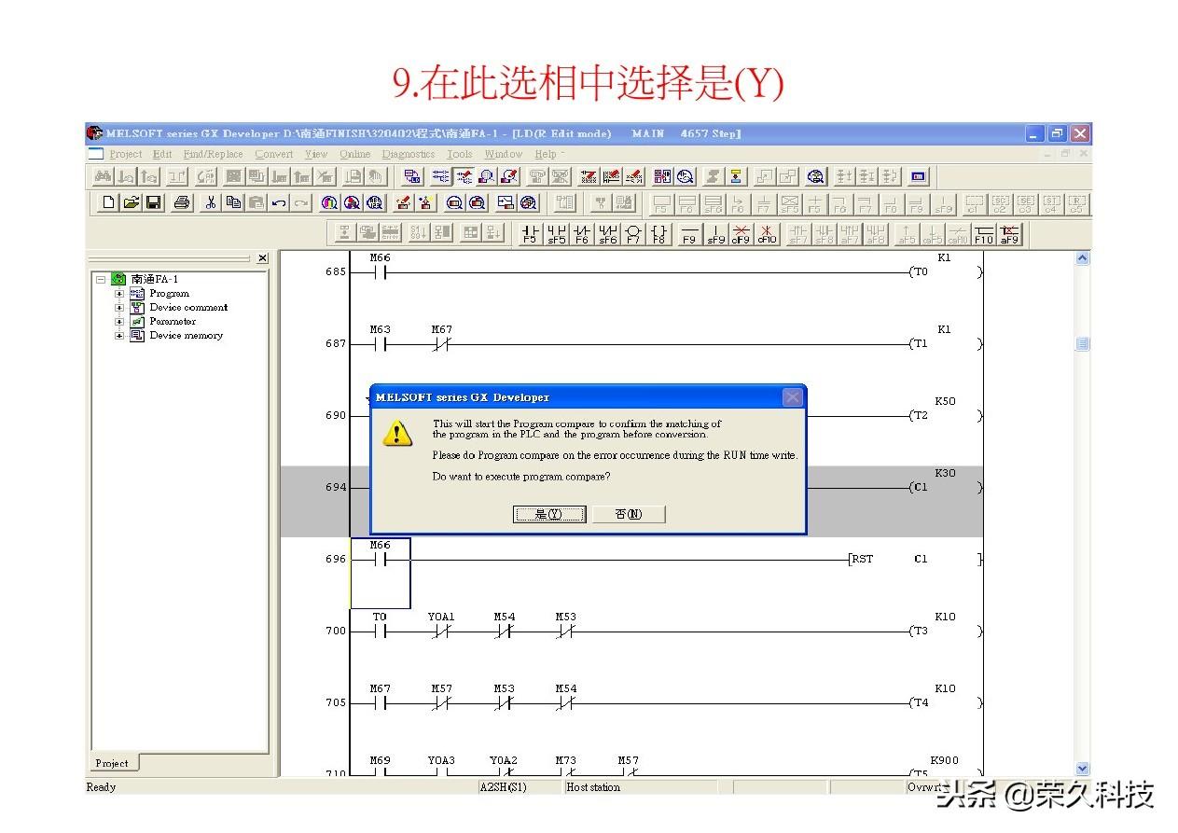Open the Find/Replace menu
The image size is (1178, 833).
pyautogui.click(x=213, y=155)
